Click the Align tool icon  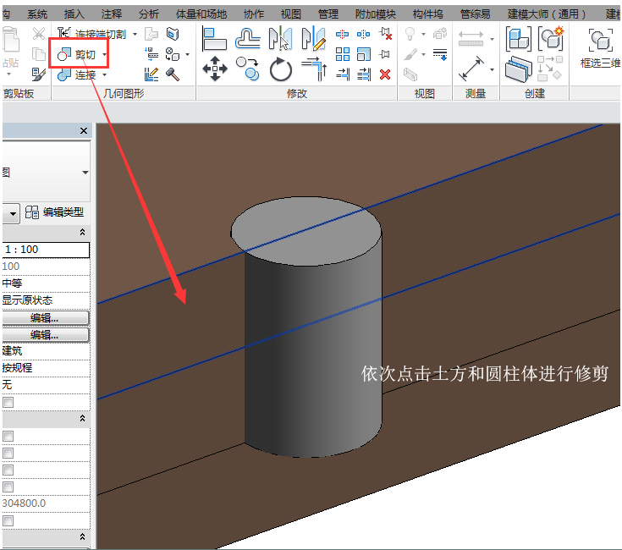[x=215, y=37]
